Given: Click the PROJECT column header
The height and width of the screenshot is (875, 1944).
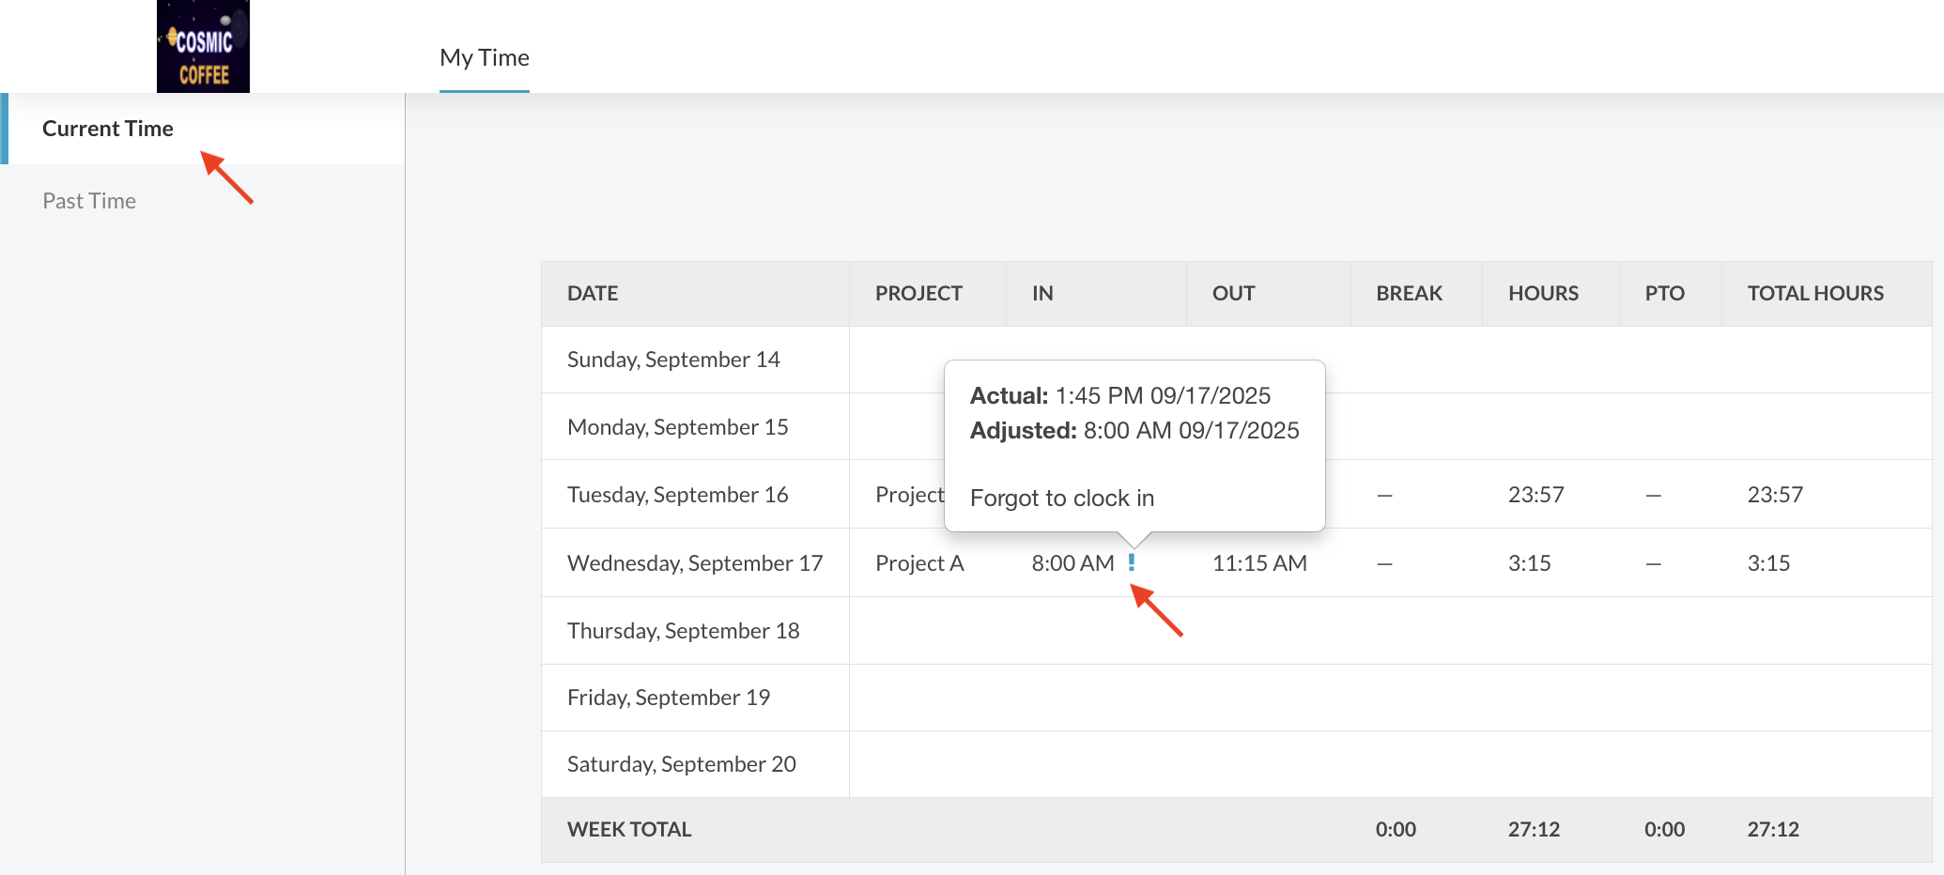Looking at the screenshot, I should point(918,294).
